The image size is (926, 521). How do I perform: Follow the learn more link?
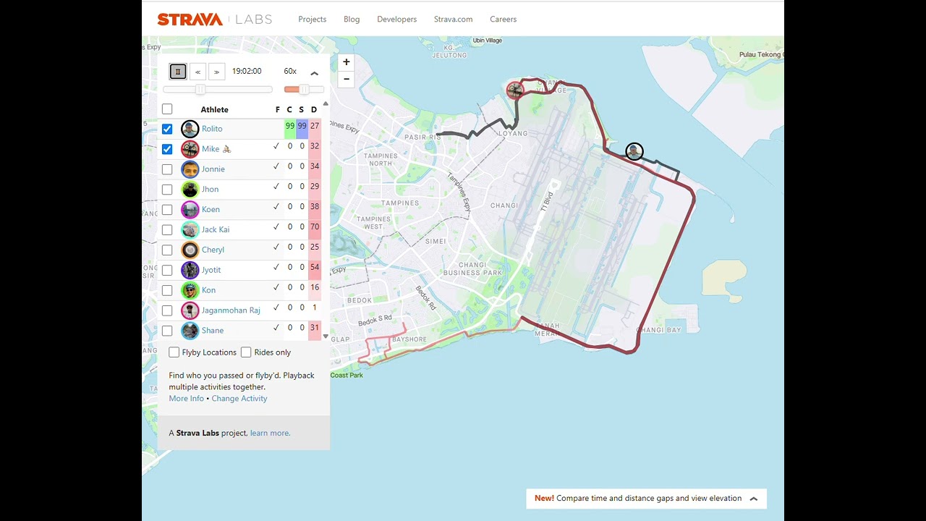(270, 433)
